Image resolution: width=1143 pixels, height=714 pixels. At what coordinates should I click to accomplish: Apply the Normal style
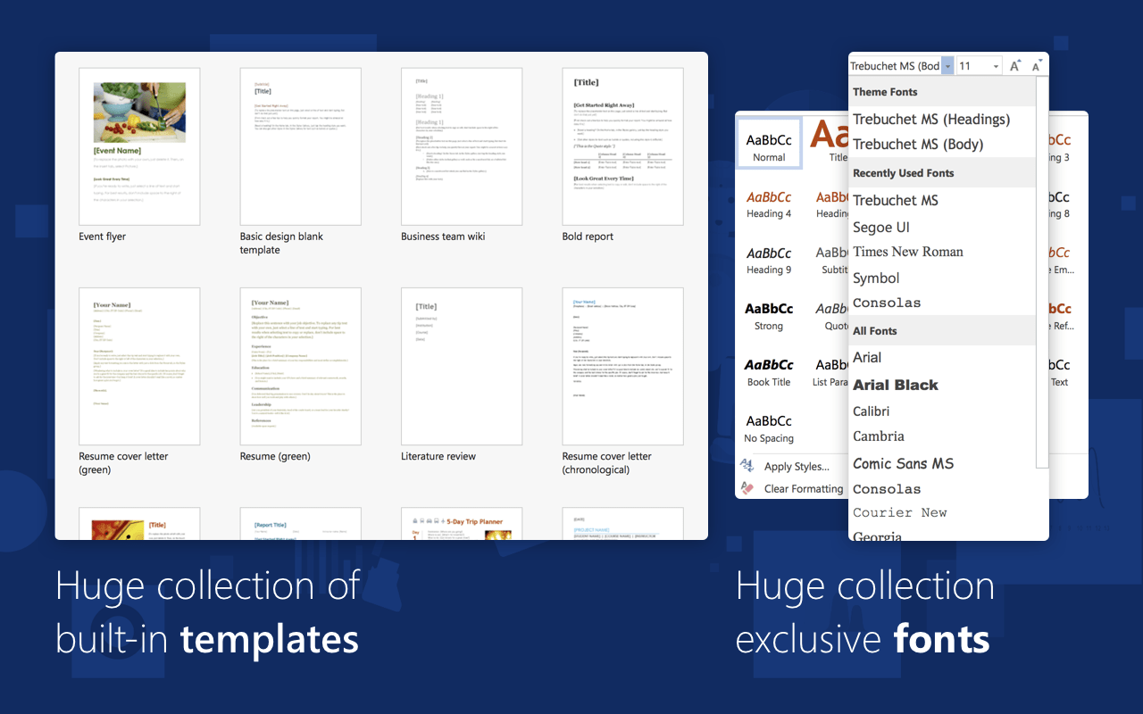(x=769, y=145)
